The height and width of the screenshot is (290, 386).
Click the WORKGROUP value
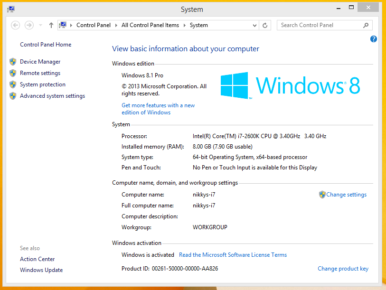(210, 227)
